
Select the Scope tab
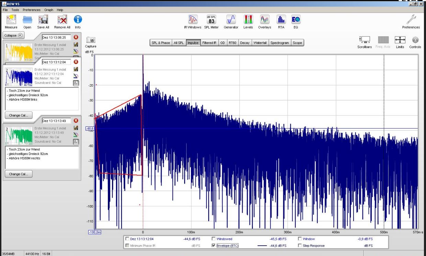(298, 43)
